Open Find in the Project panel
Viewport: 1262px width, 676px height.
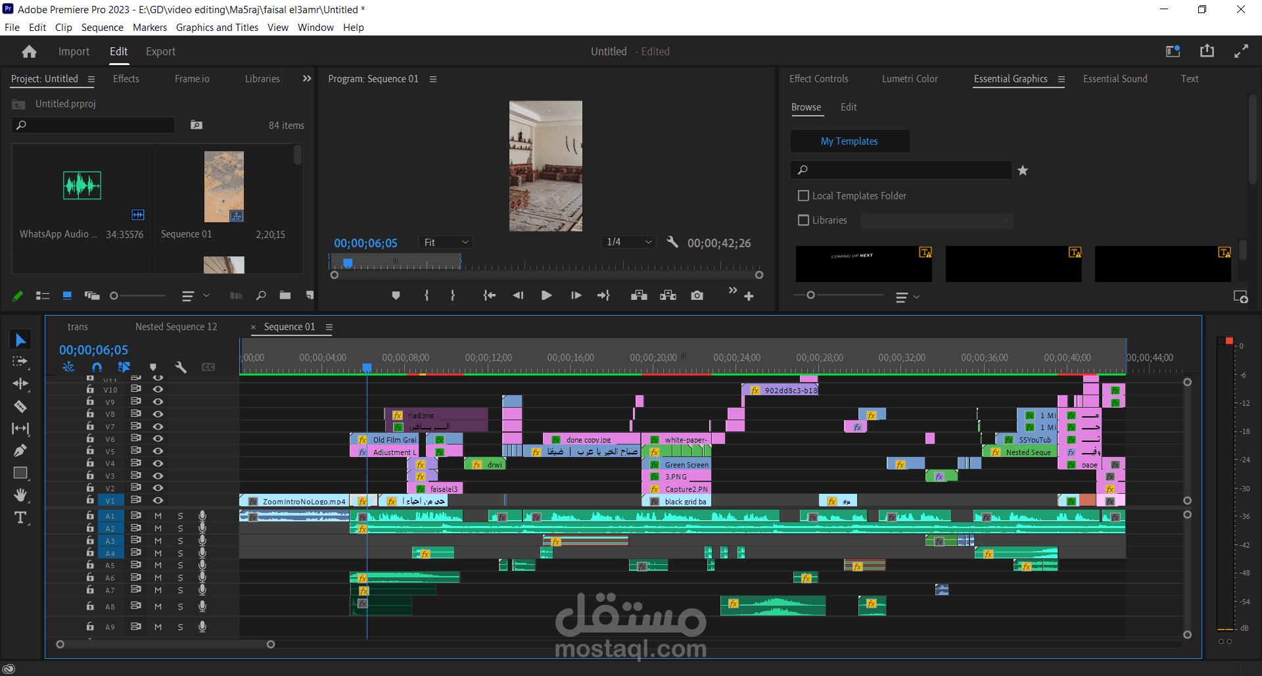click(261, 296)
